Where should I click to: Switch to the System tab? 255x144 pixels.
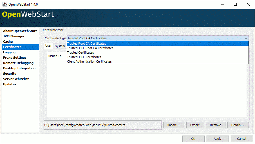click(x=60, y=46)
